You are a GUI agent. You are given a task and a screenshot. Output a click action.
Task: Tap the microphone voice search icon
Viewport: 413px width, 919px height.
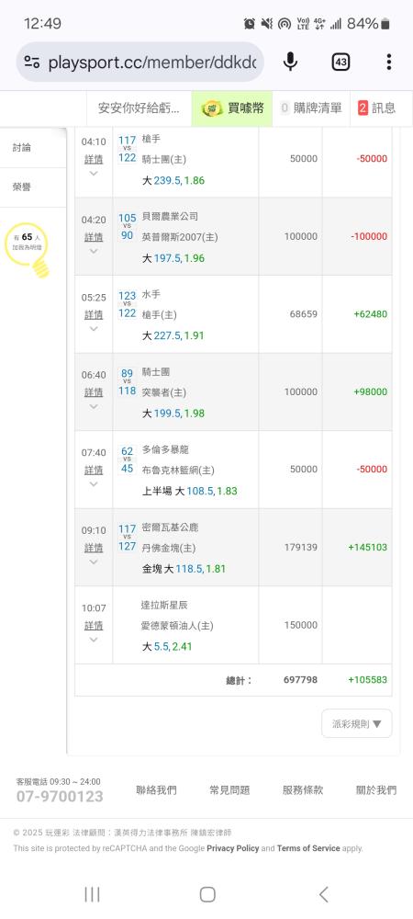(290, 62)
